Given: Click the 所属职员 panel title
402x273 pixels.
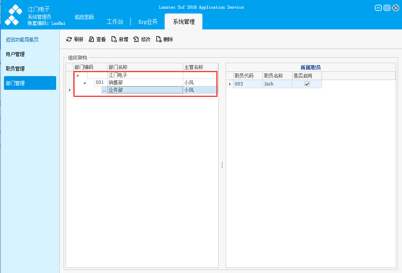Looking at the screenshot, I should [x=311, y=67].
